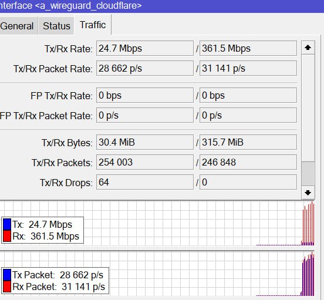
Task: Select the Rx Bytes field showing 315.7 MiB
Action: point(248,142)
